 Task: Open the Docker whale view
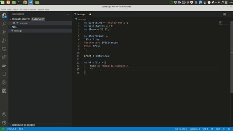pyautogui.click(x=4, y=65)
